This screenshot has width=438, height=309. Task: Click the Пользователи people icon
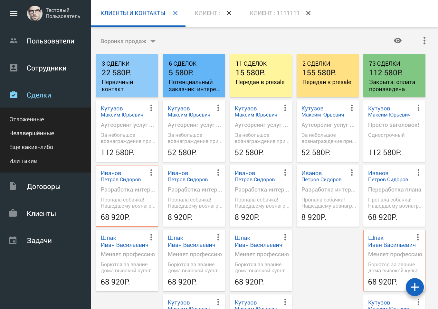point(14,41)
